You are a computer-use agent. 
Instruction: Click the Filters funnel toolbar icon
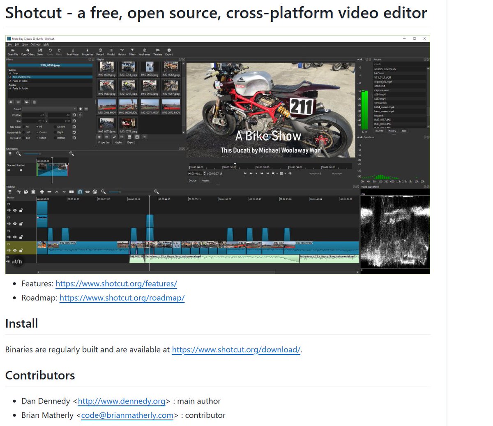[x=132, y=52]
